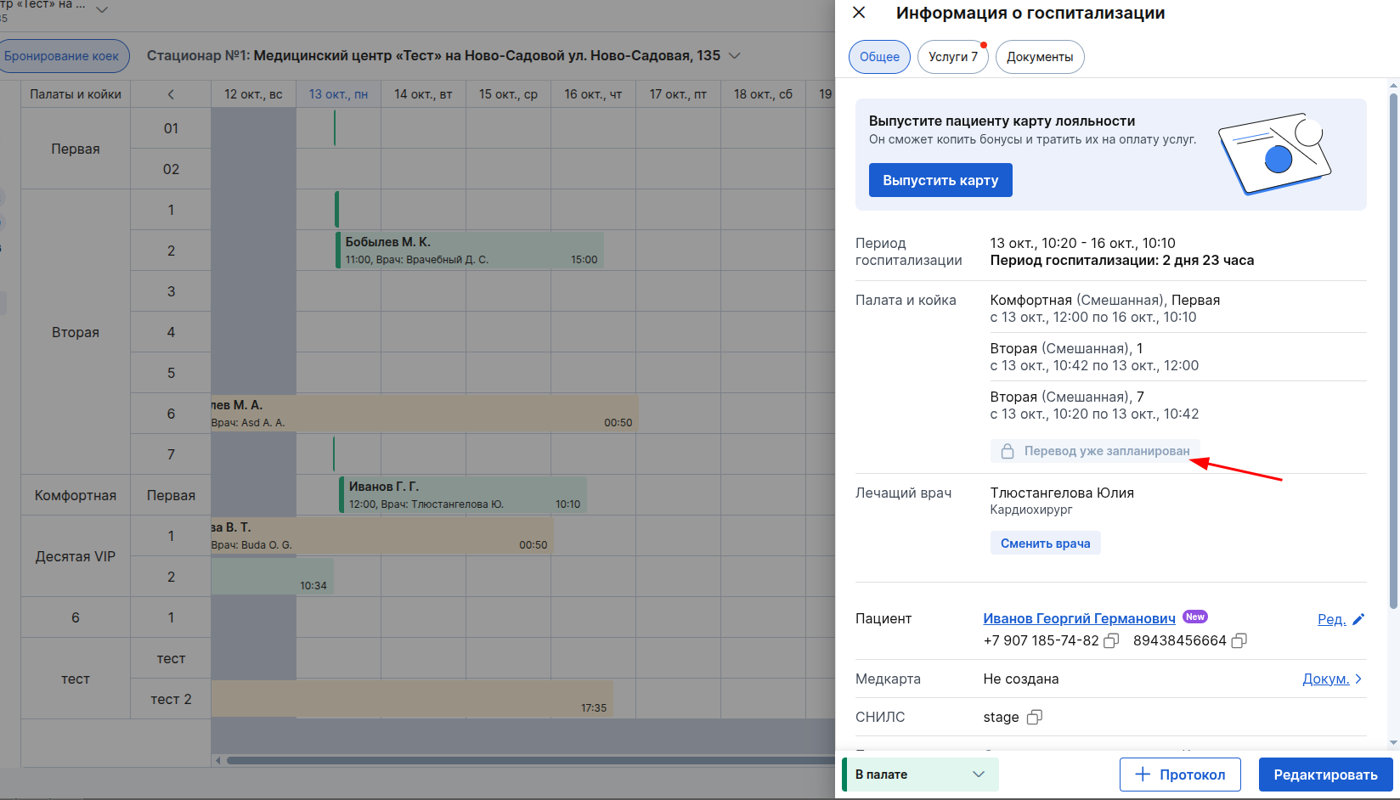Viewport: 1400px width, 800px height.
Task: Select the Общее tab
Action: [879, 57]
